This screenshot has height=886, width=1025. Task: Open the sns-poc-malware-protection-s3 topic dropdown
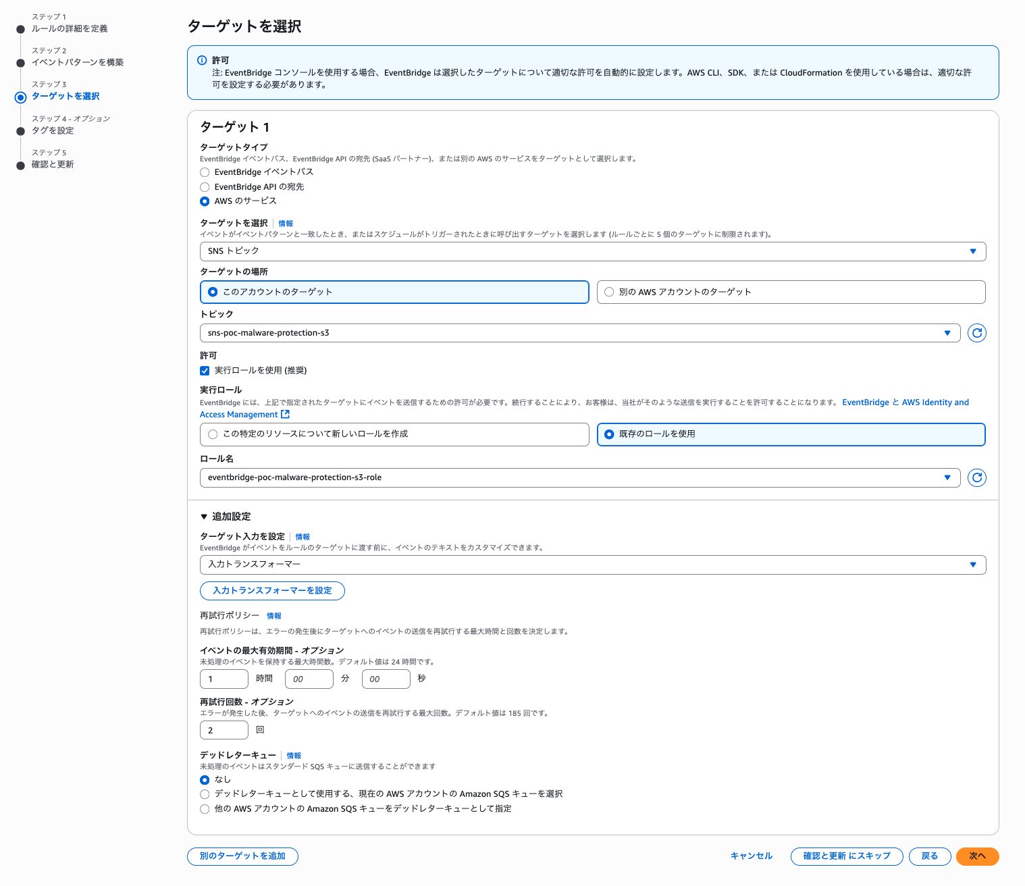pyautogui.click(x=579, y=333)
